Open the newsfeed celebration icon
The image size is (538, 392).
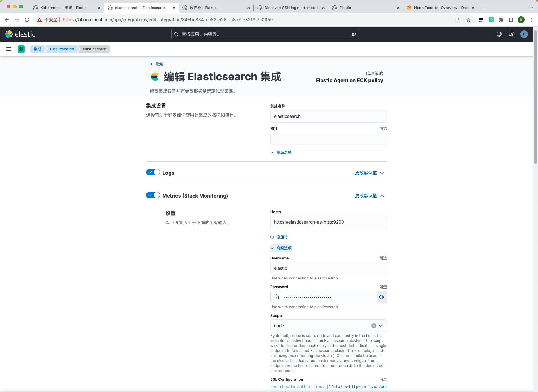[x=512, y=34]
